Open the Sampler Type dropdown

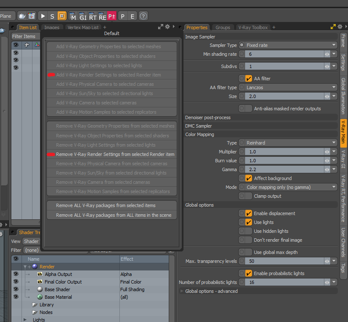tap(291, 45)
